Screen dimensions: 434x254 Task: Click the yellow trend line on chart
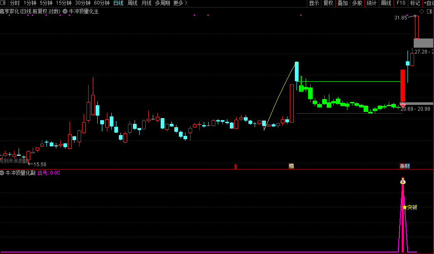pos(280,96)
